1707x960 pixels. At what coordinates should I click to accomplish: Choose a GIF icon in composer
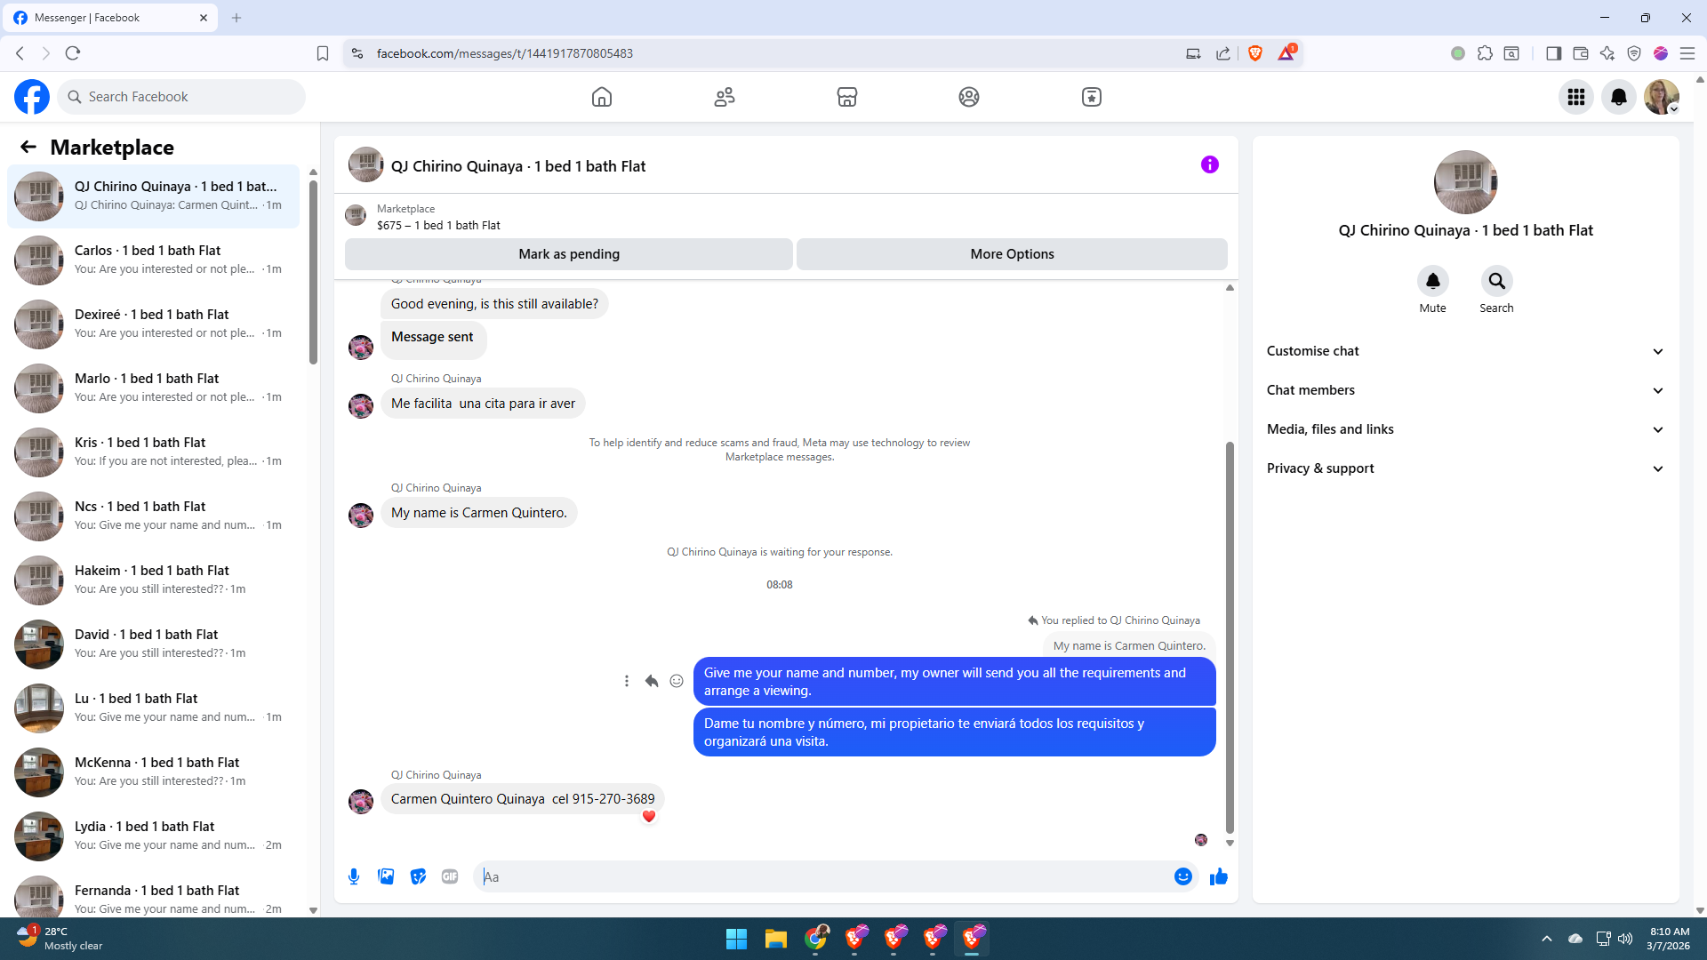(450, 876)
